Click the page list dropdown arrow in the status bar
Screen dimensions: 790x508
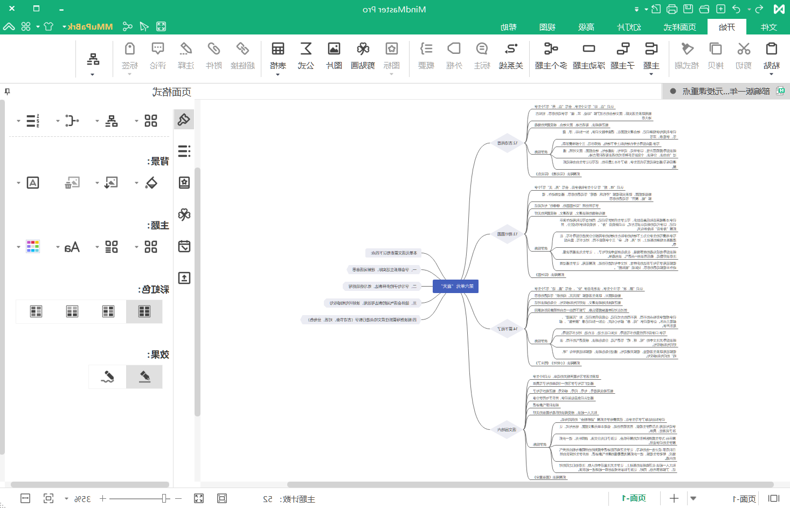(694, 499)
